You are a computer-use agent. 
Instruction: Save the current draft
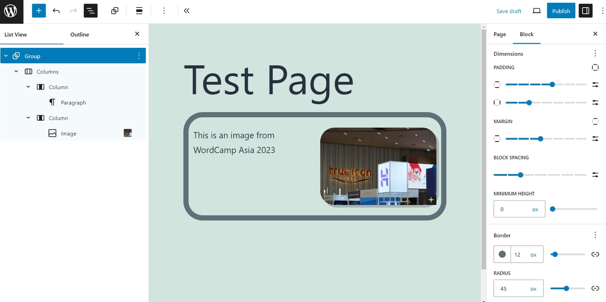point(508,11)
